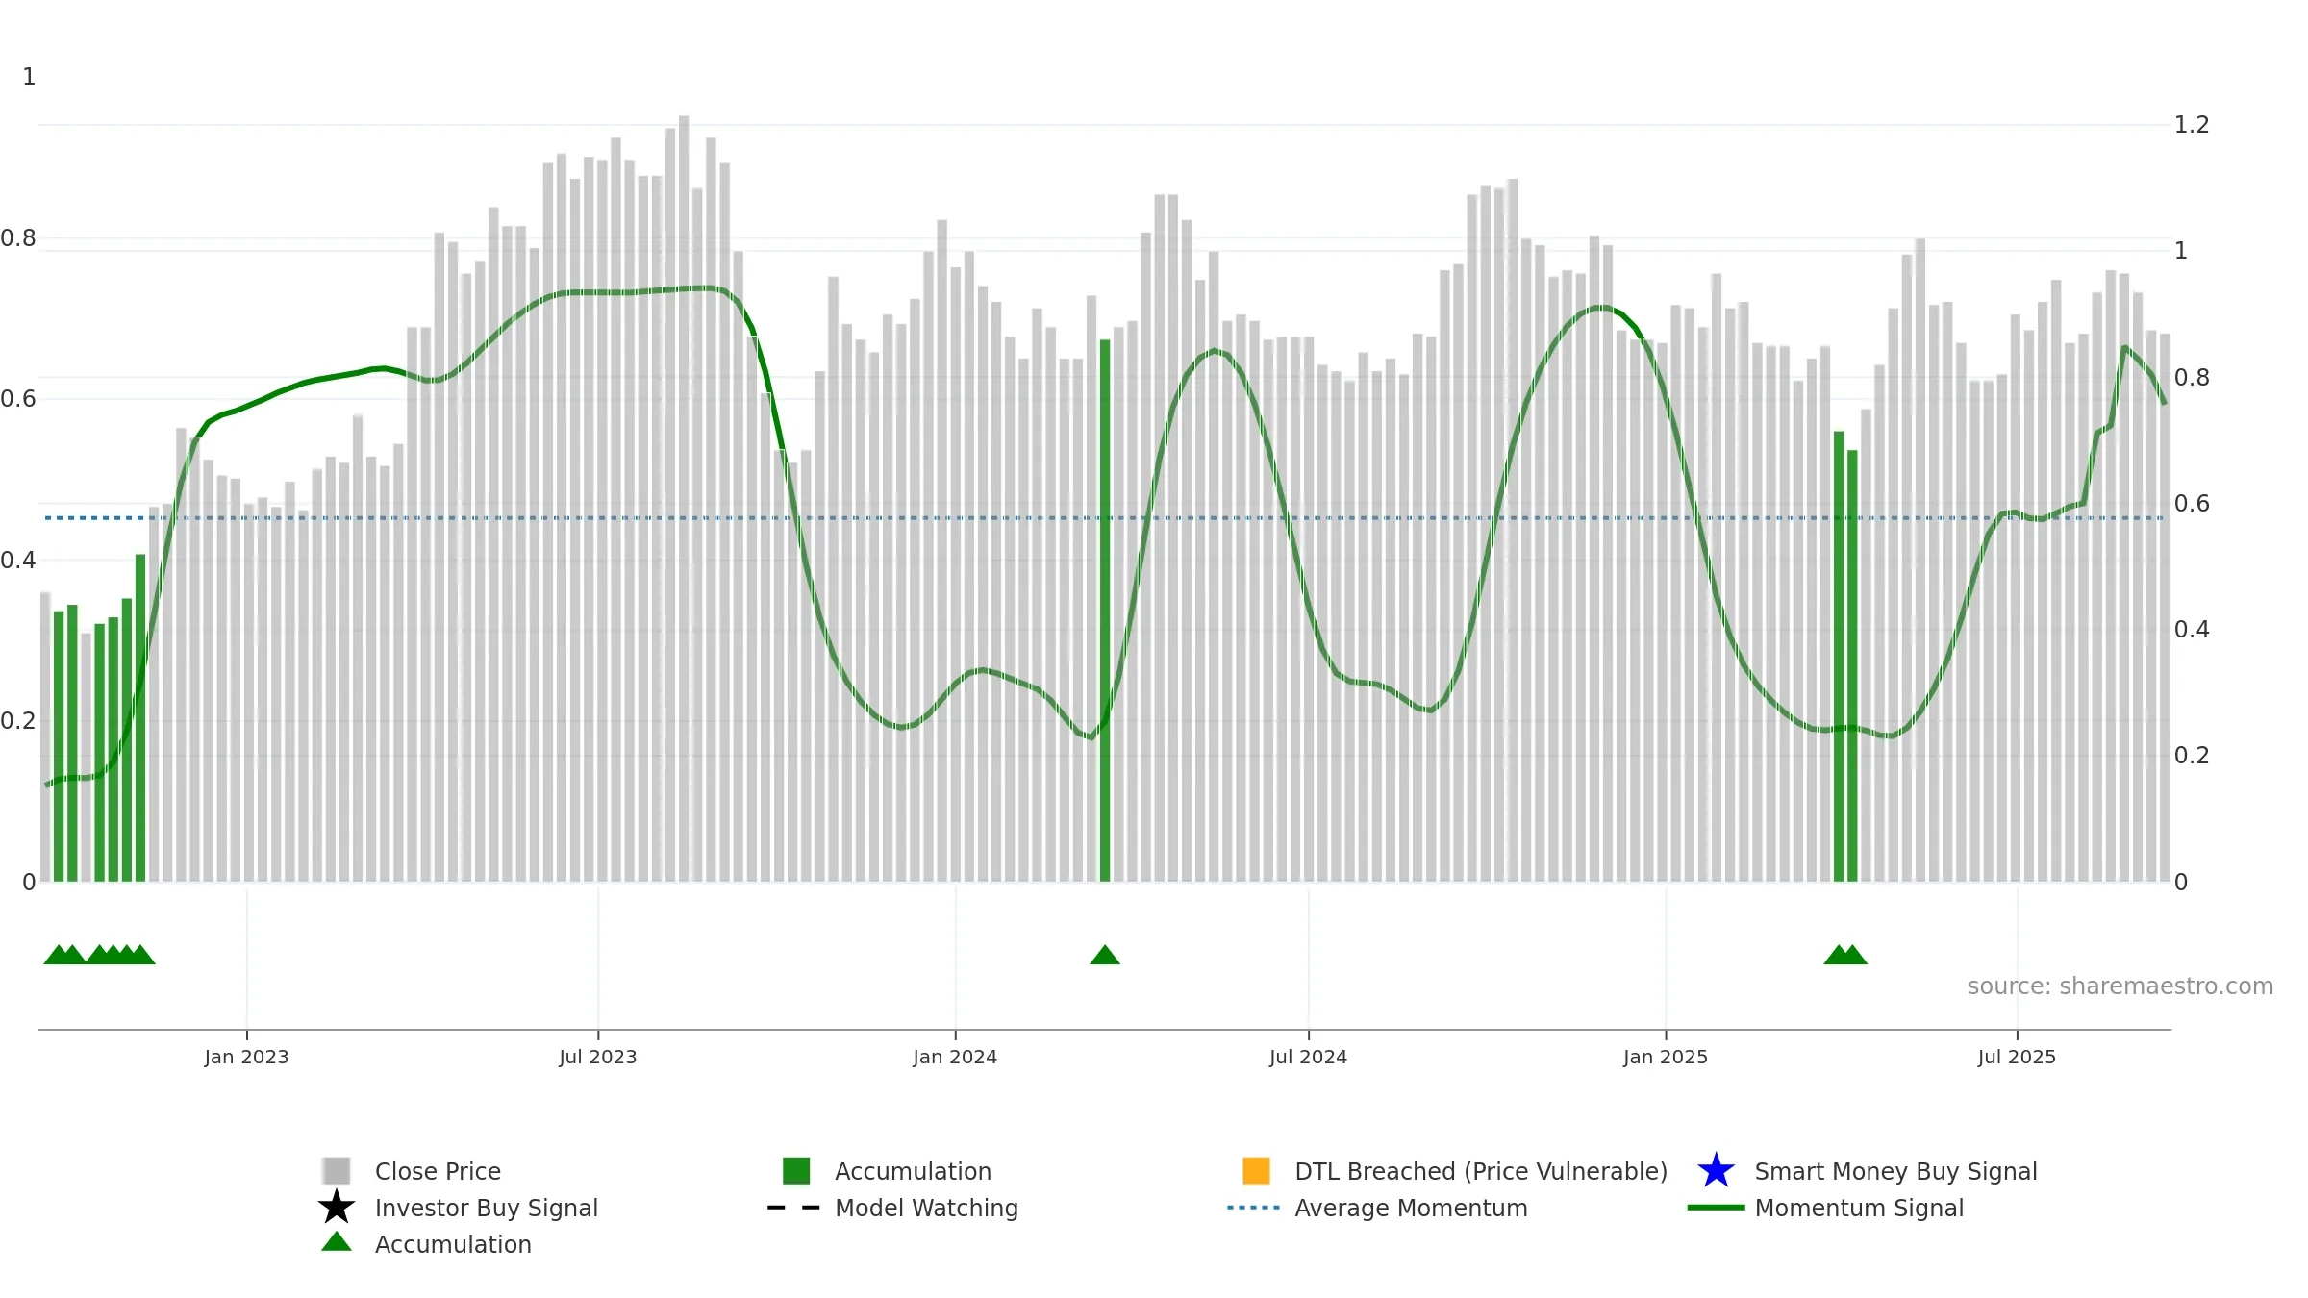Click the accumulation triangles near April 2025
2308x1298 pixels.
[1845, 955]
